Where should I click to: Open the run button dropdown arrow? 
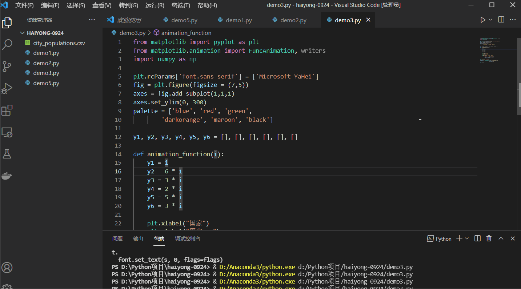(x=490, y=20)
